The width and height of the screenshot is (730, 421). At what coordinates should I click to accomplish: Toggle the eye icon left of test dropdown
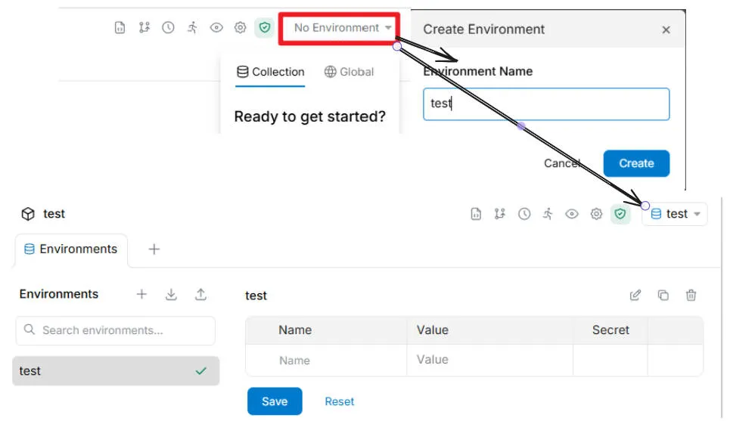pyautogui.click(x=572, y=214)
